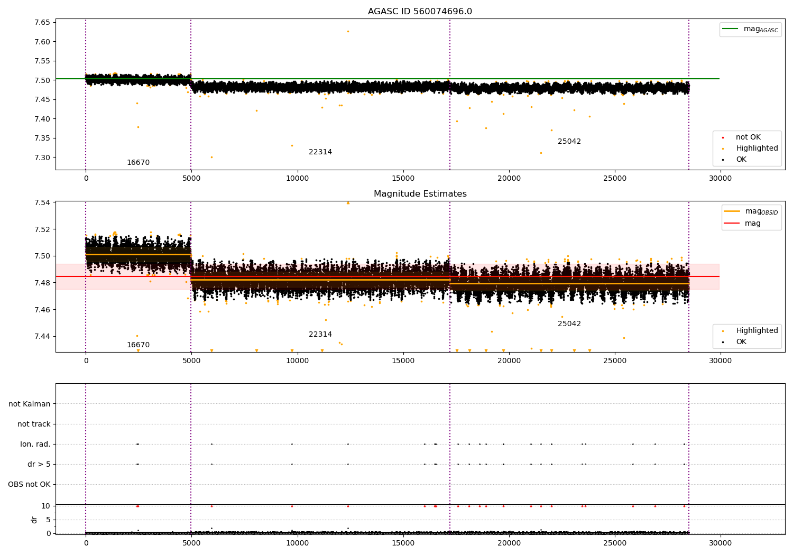Image resolution: width=793 pixels, height=555 pixels.
Task: Select the mag AGASC legend label in top plot
Action: click(761, 29)
